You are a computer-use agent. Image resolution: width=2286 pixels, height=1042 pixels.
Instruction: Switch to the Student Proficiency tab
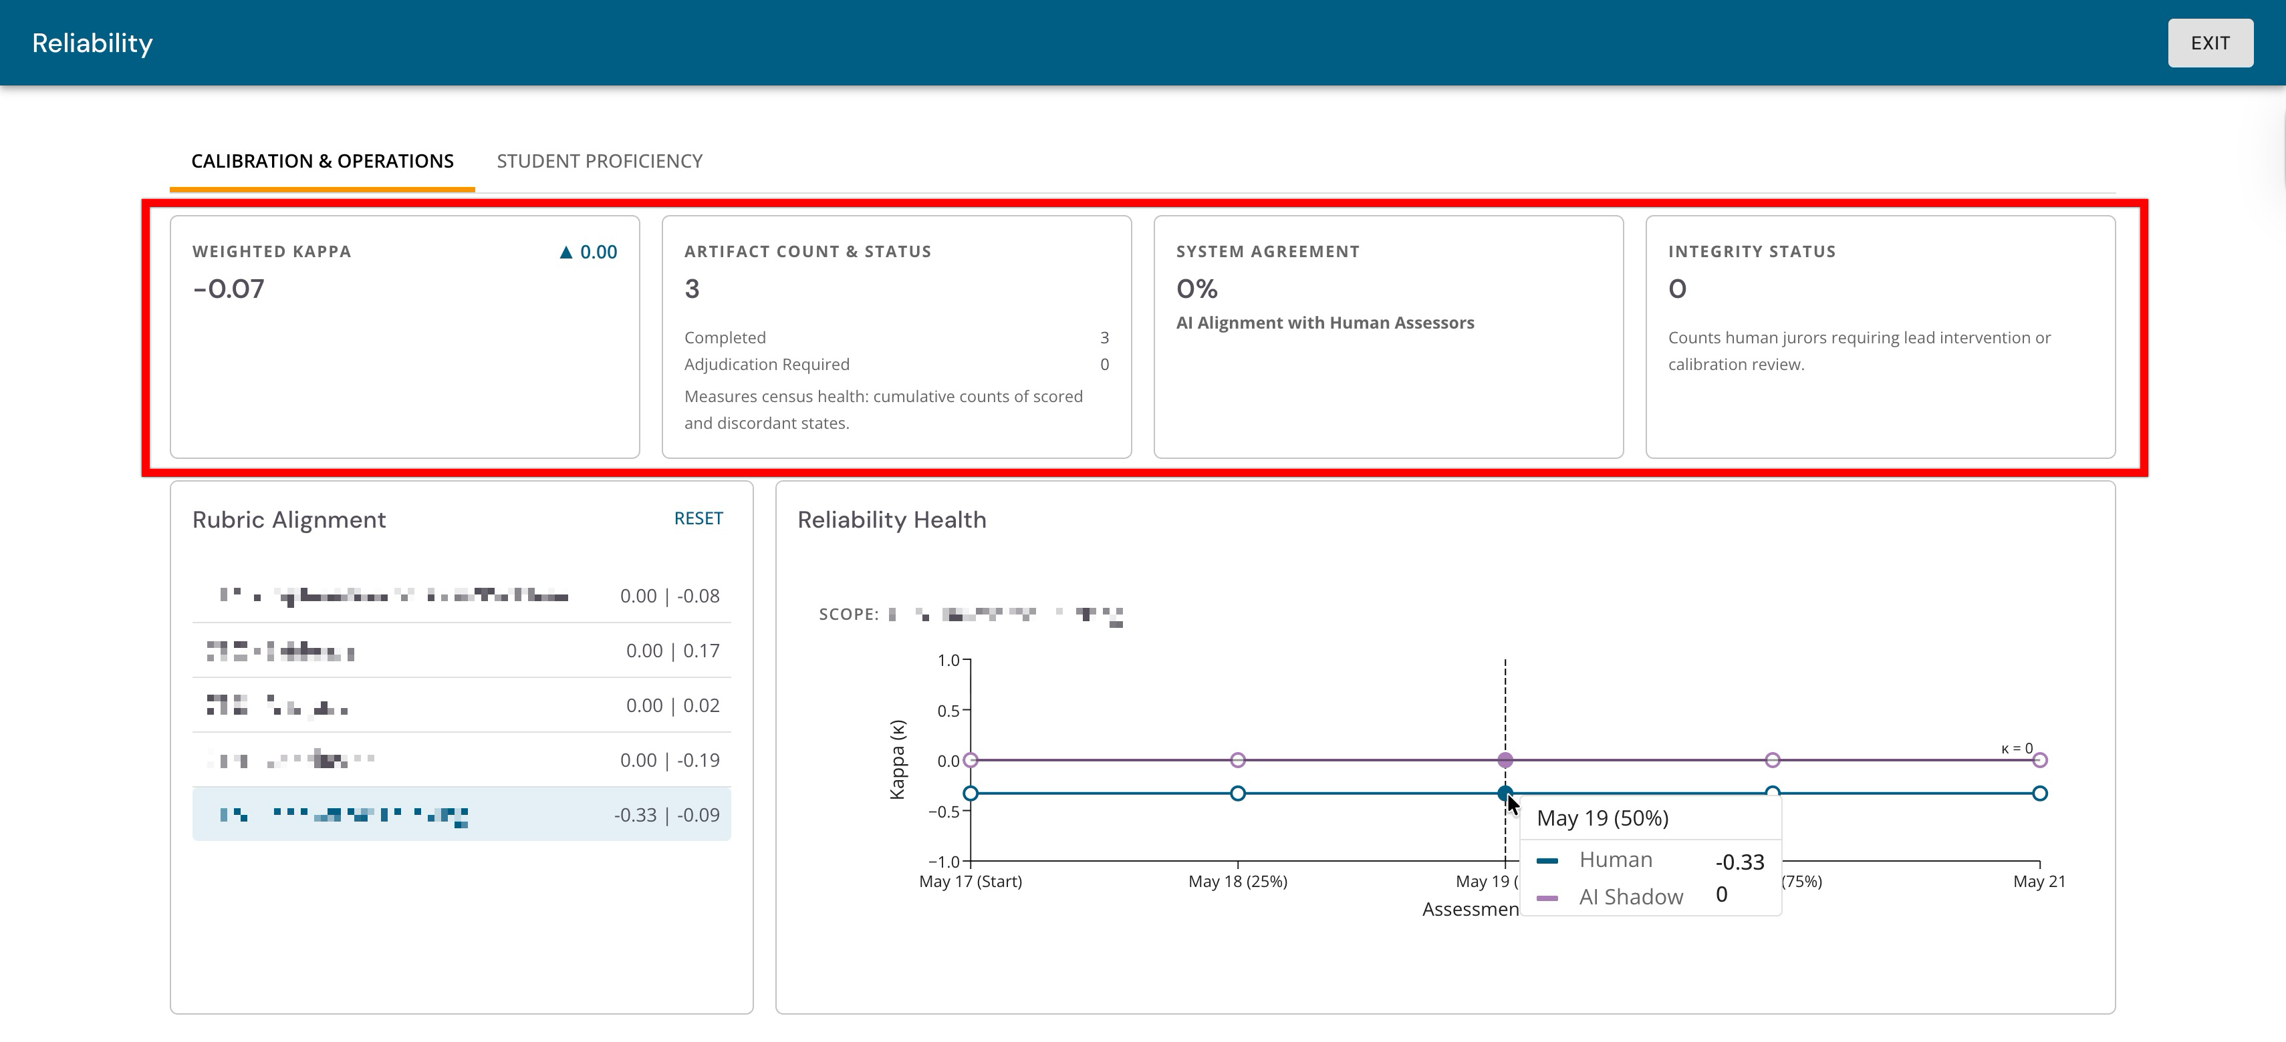(599, 162)
